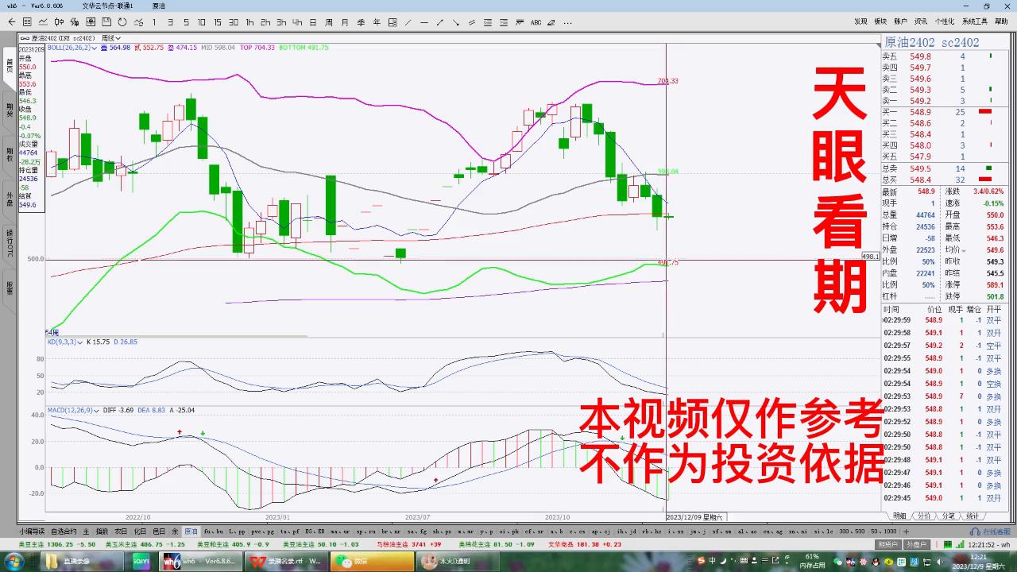The height and width of the screenshot is (572, 1017).
Task: Switch to the 明细 tab
Action: (899, 516)
